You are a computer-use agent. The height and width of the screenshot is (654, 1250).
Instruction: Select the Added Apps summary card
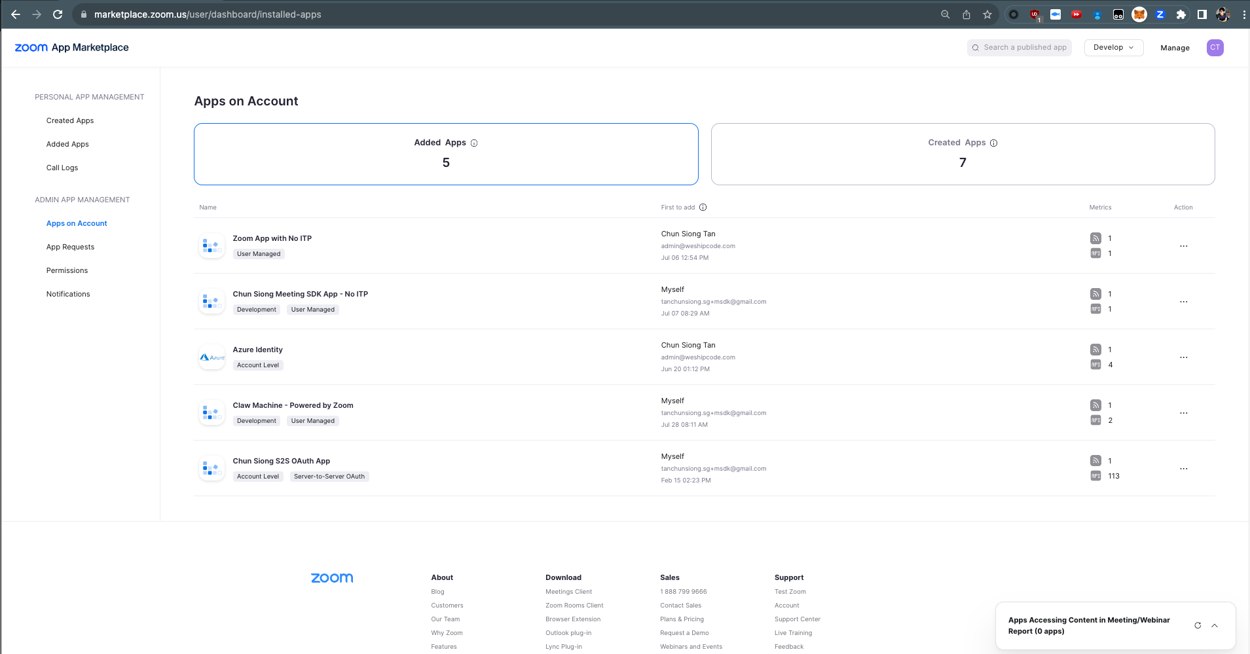[x=446, y=154]
